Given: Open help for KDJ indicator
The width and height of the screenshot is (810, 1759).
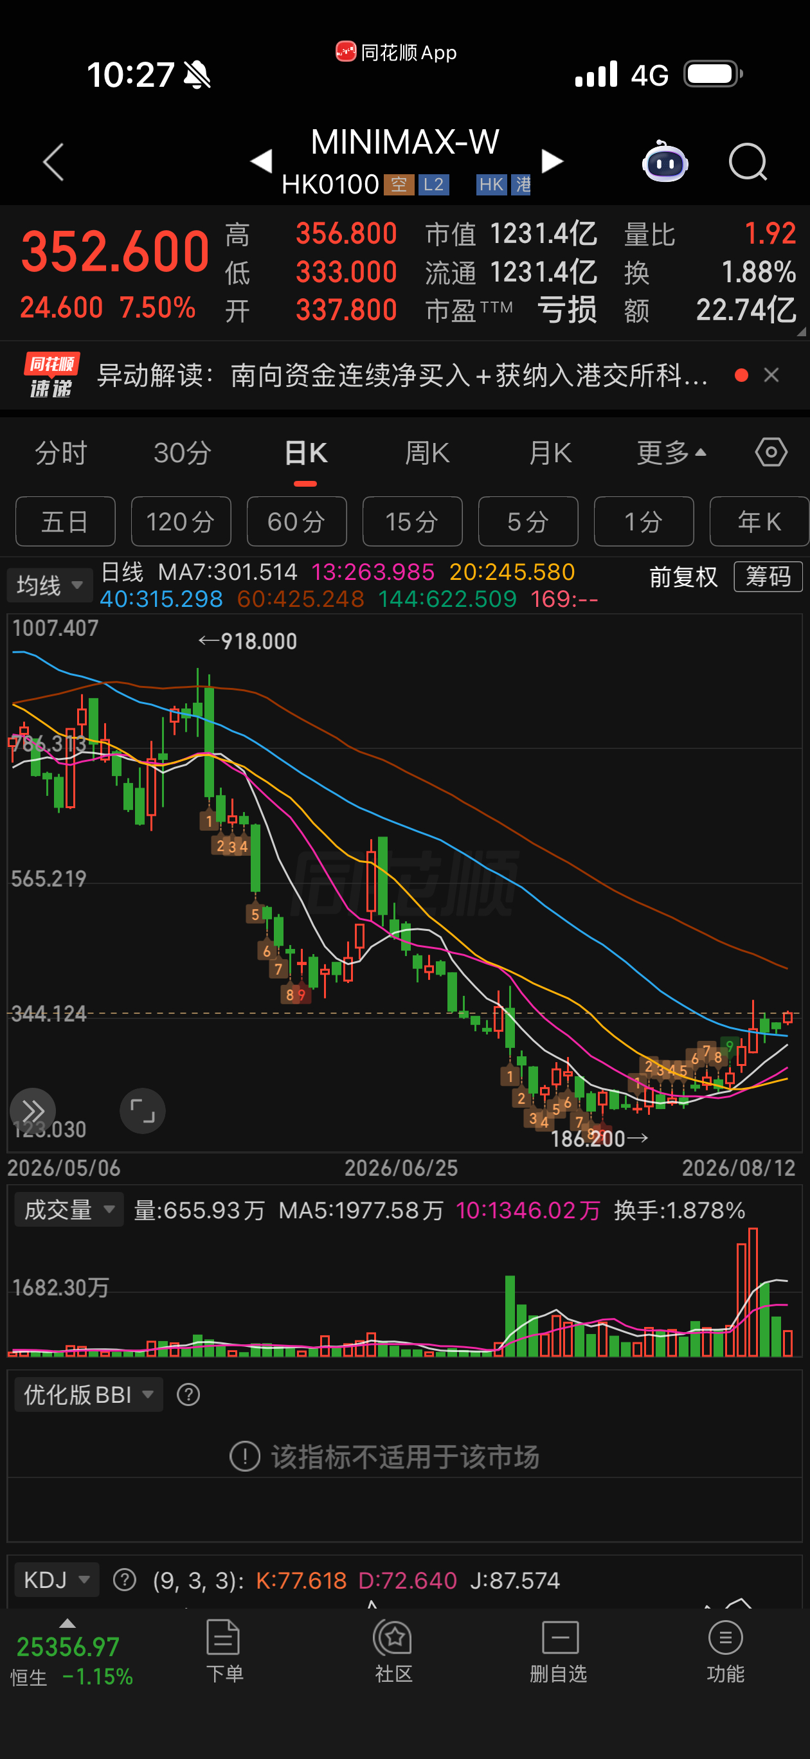Looking at the screenshot, I should (x=124, y=1580).
